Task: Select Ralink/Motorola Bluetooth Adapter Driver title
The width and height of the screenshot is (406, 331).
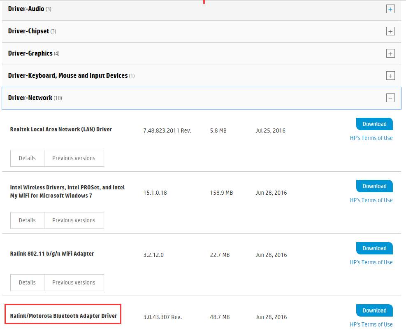Action: 63,316
